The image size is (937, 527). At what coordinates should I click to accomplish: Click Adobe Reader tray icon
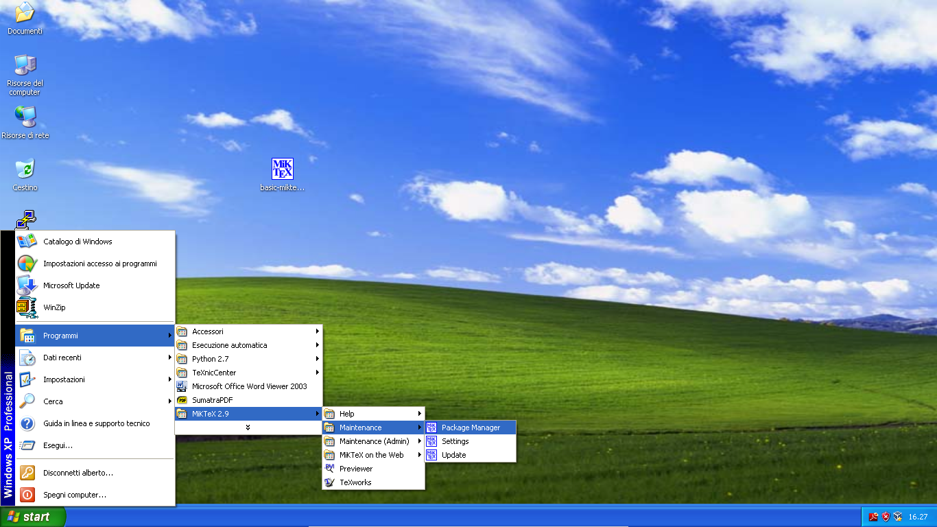coord(873,517)
